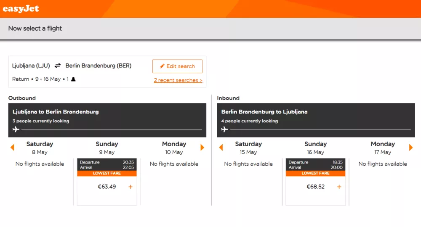
Task: Select the Sunday 16 May inbound date
Action: [315, 148]
